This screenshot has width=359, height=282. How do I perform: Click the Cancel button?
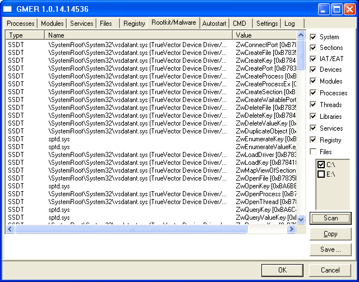pyautogui.click(x=330, y=270)
